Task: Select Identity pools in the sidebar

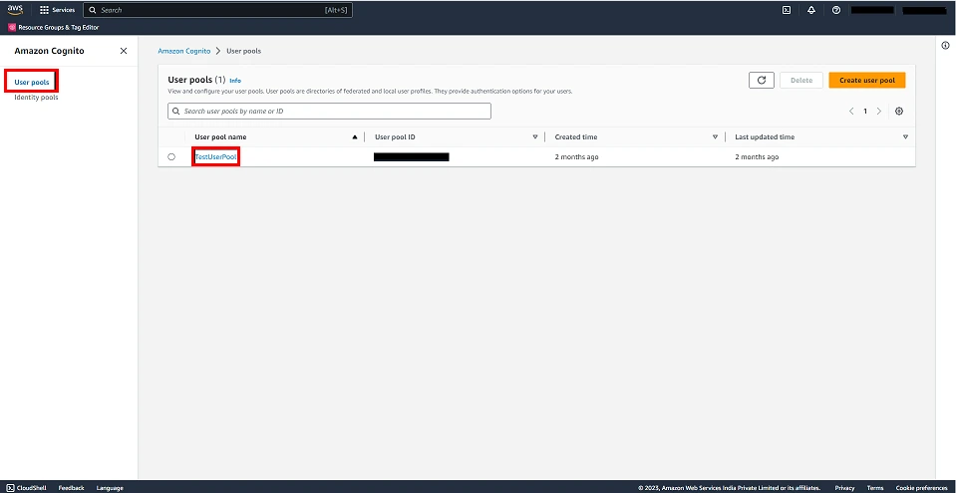Action: (36, 97)
